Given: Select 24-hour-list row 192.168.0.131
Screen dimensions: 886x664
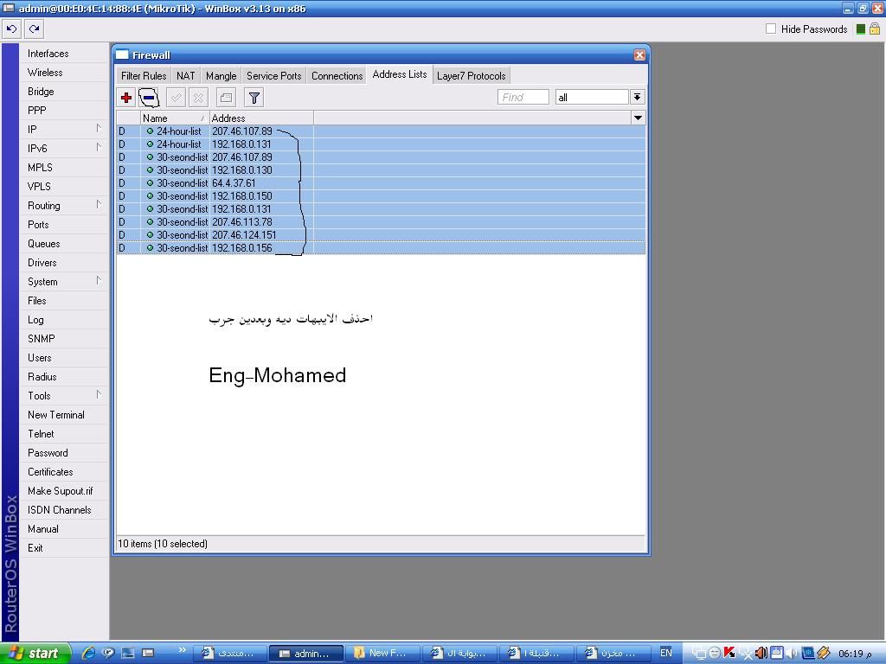Looking at the screenshot, I should (x=381, y=144).
